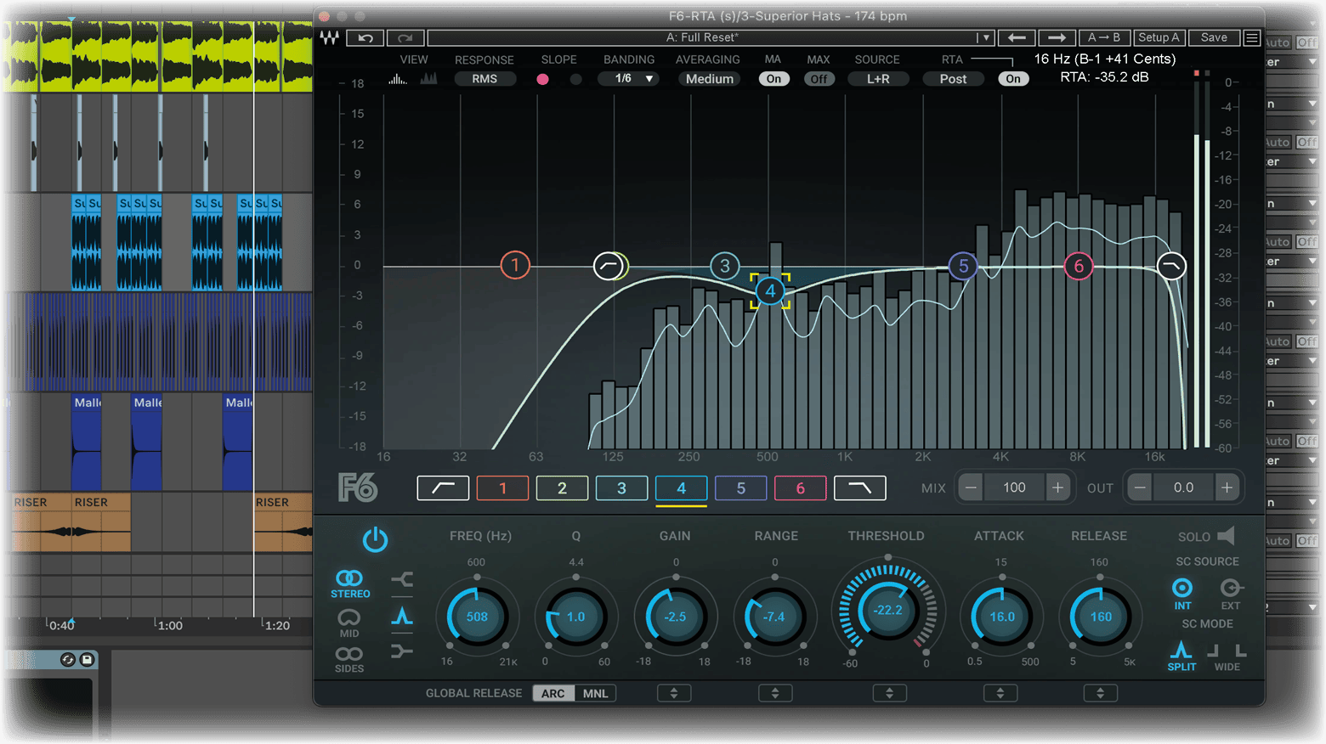1326x744 pixels.
Task: Switch to band tab 5
Action: tap(740, 488)
